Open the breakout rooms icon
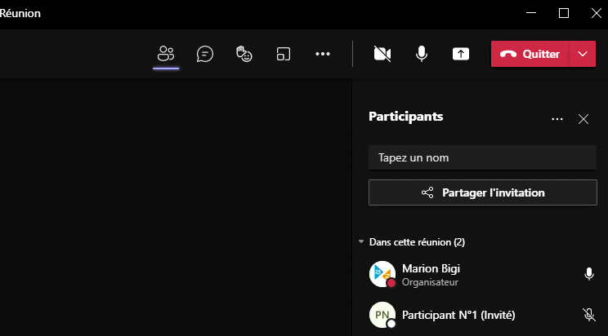The height and width of the screenshot is (336, 608). (284, 54)
